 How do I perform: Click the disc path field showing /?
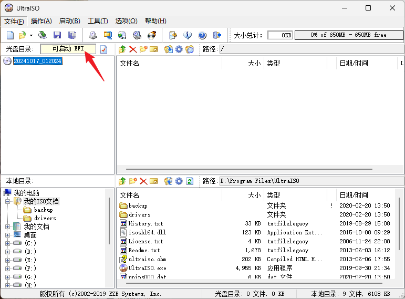click(312, 49)
